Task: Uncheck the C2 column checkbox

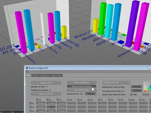Action: pyautogui.click(x=47, y=100)
